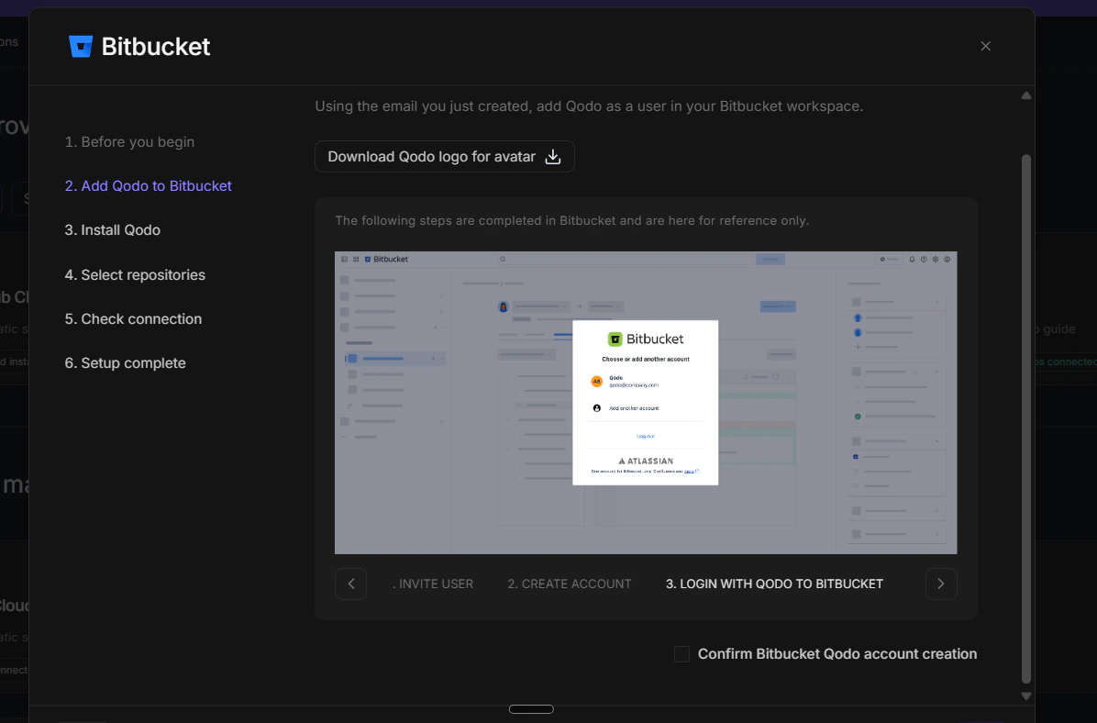Show previous carousel slide with left chevron
Screen dimensions: 1097x723
350,584
